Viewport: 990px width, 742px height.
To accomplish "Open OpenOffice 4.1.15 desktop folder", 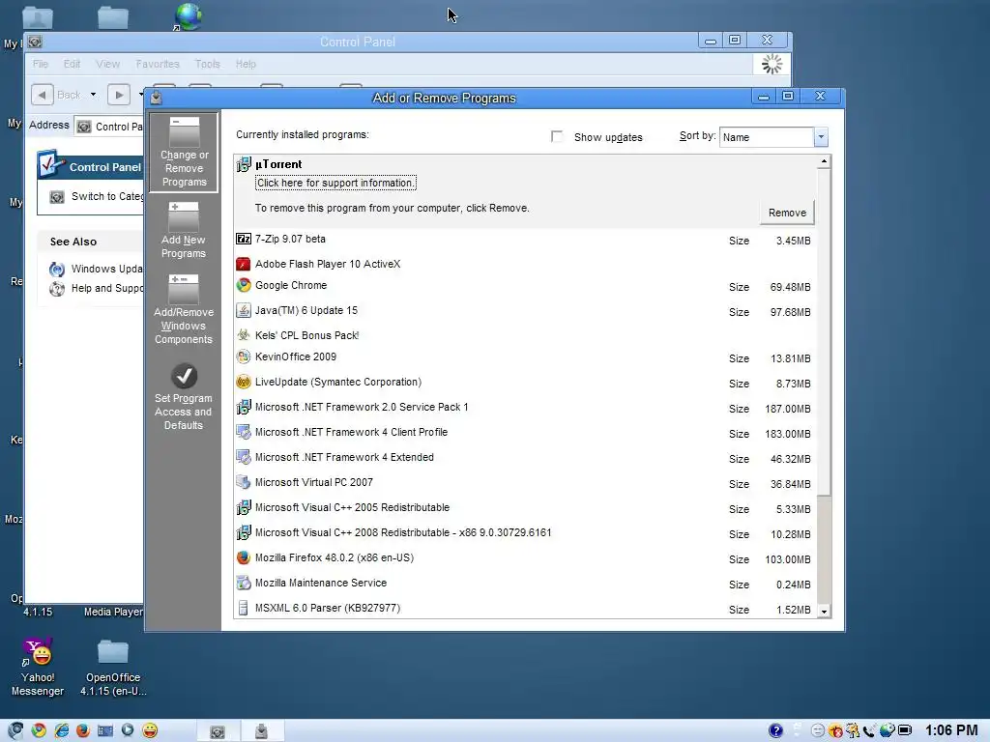I will point(113,668).
